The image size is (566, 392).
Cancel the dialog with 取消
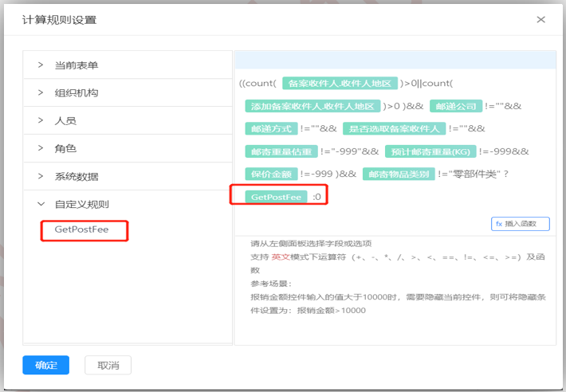coord(108,365)
